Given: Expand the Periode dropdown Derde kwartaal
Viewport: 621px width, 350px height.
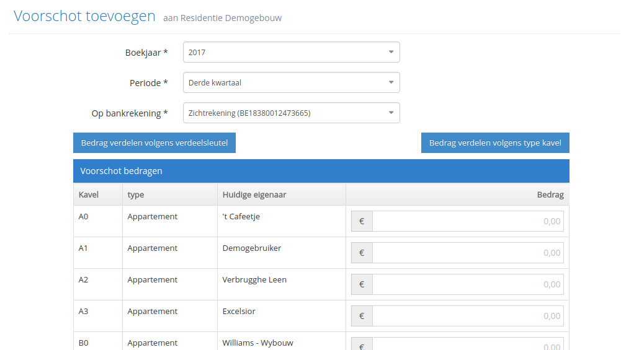Looking at the screenshot, I should [x=291, y=82].
